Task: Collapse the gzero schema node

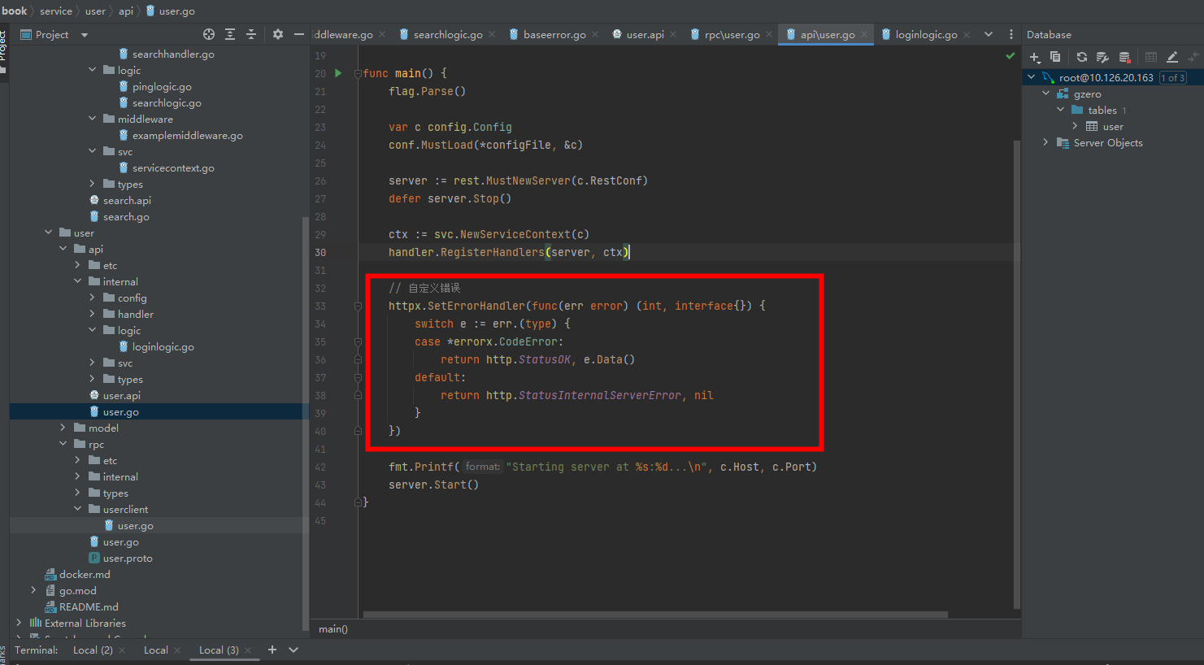Action: 1046,93
